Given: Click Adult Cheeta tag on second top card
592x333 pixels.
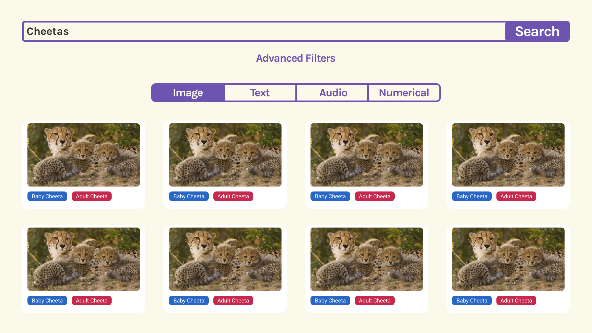Looking at the screenshot, I should point(233,196).
